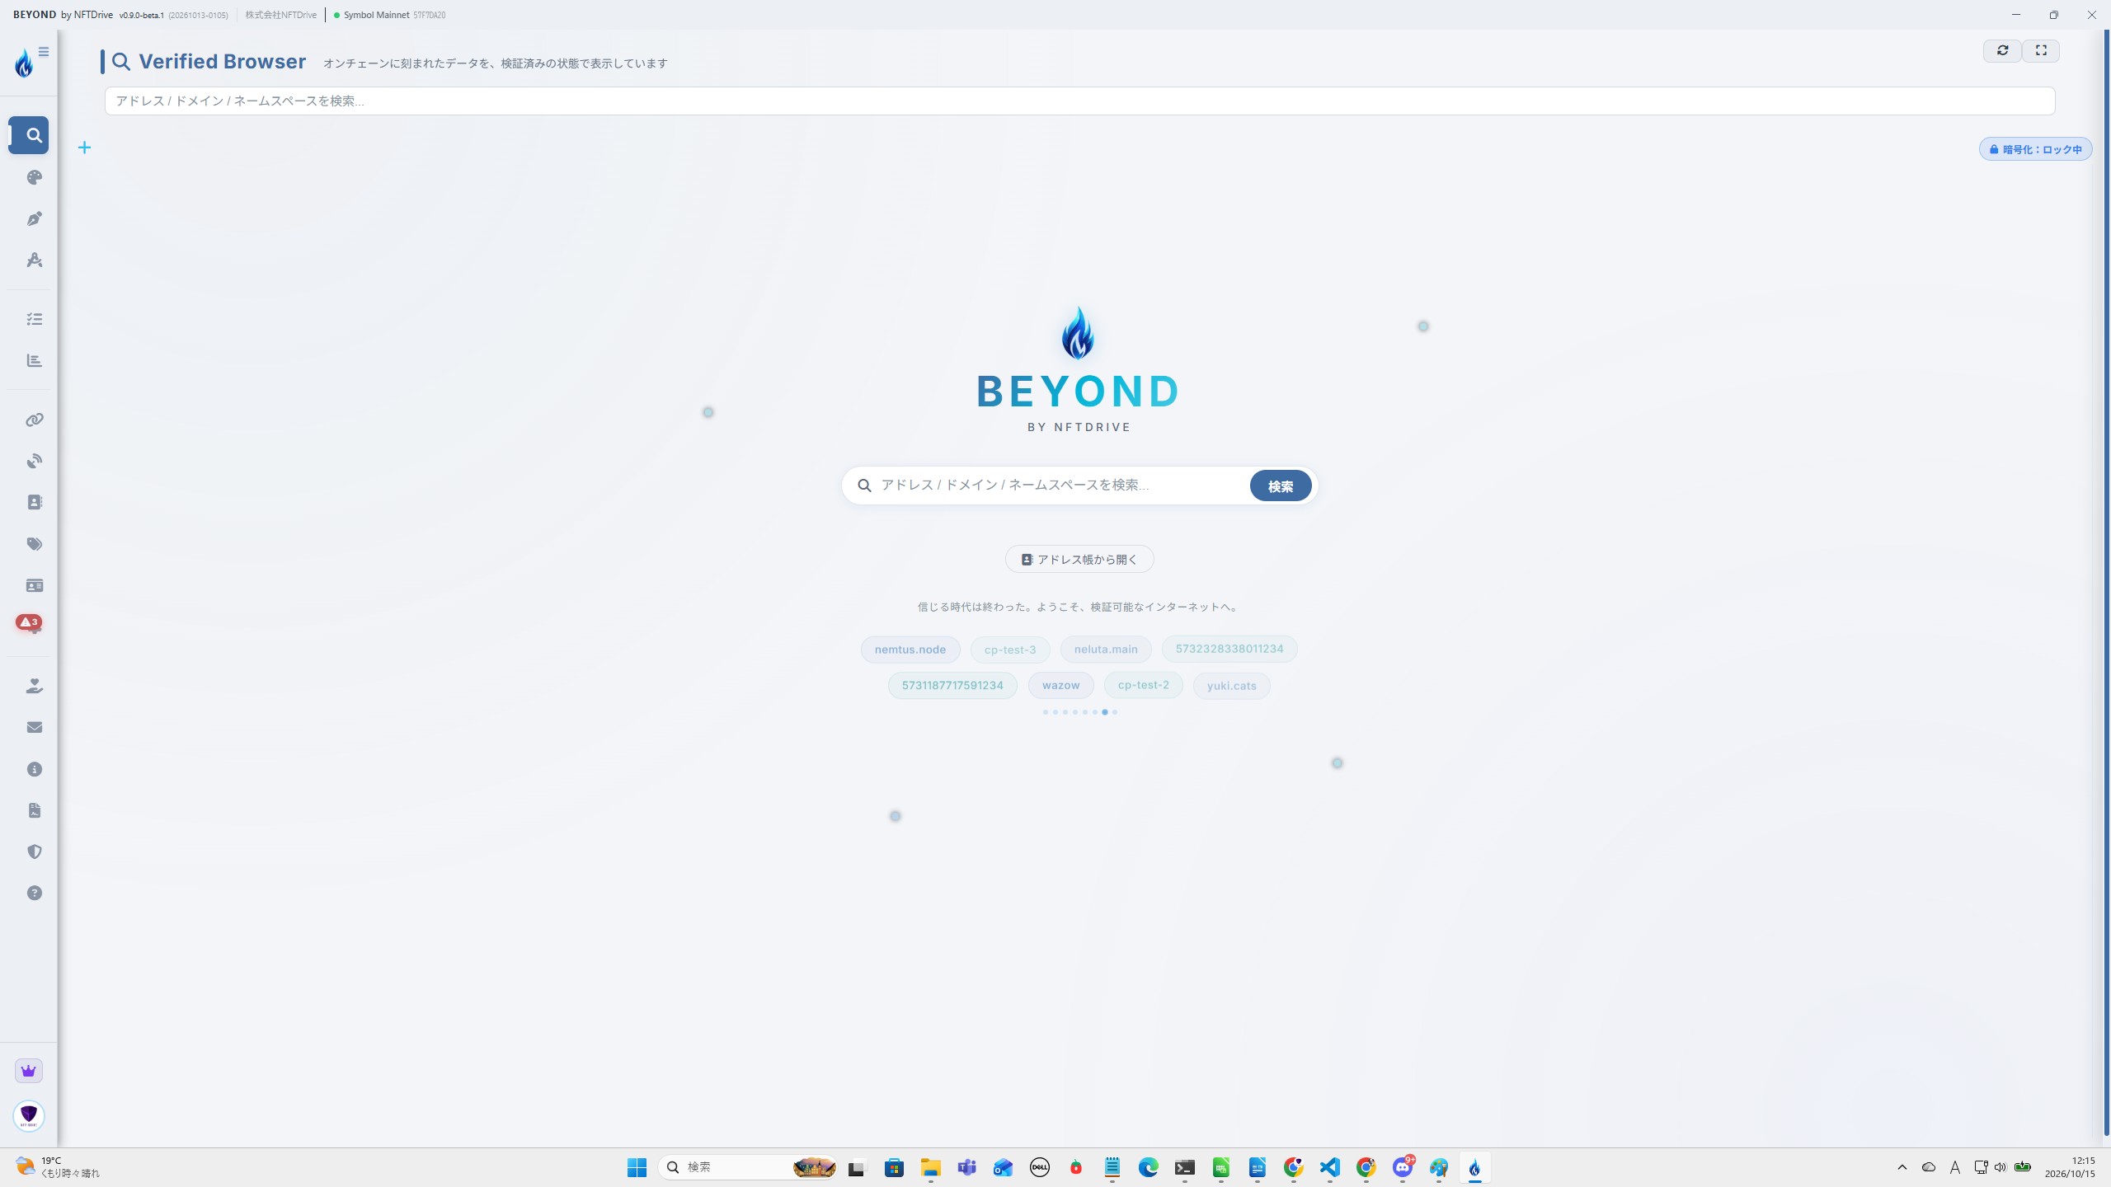Click the purple crown premium icon
This screenshot has width=2111, height=1187.
pyautogui.click(x=29, y=1071)
